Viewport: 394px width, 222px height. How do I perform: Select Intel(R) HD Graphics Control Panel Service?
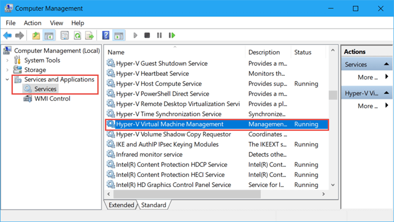point(217,184)
